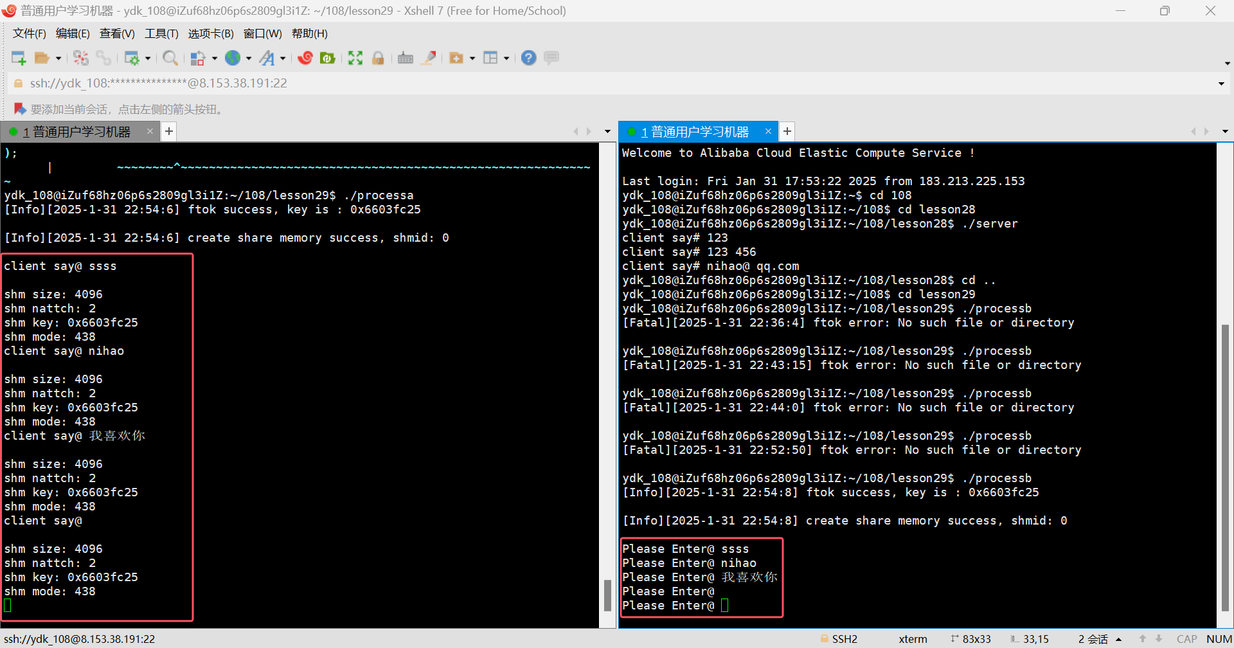The width and height of the screenshot is (1234, 648).
Task: Click the Open Session folder icon
Action: pos(42,58)
